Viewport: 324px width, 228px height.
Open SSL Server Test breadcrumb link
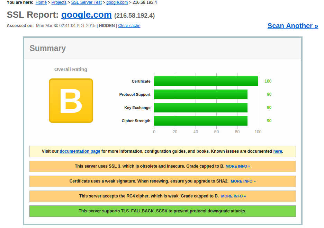pos(87,2)
